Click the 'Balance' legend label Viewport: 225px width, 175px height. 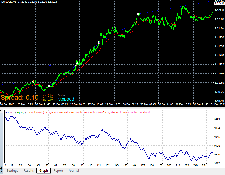10,113
